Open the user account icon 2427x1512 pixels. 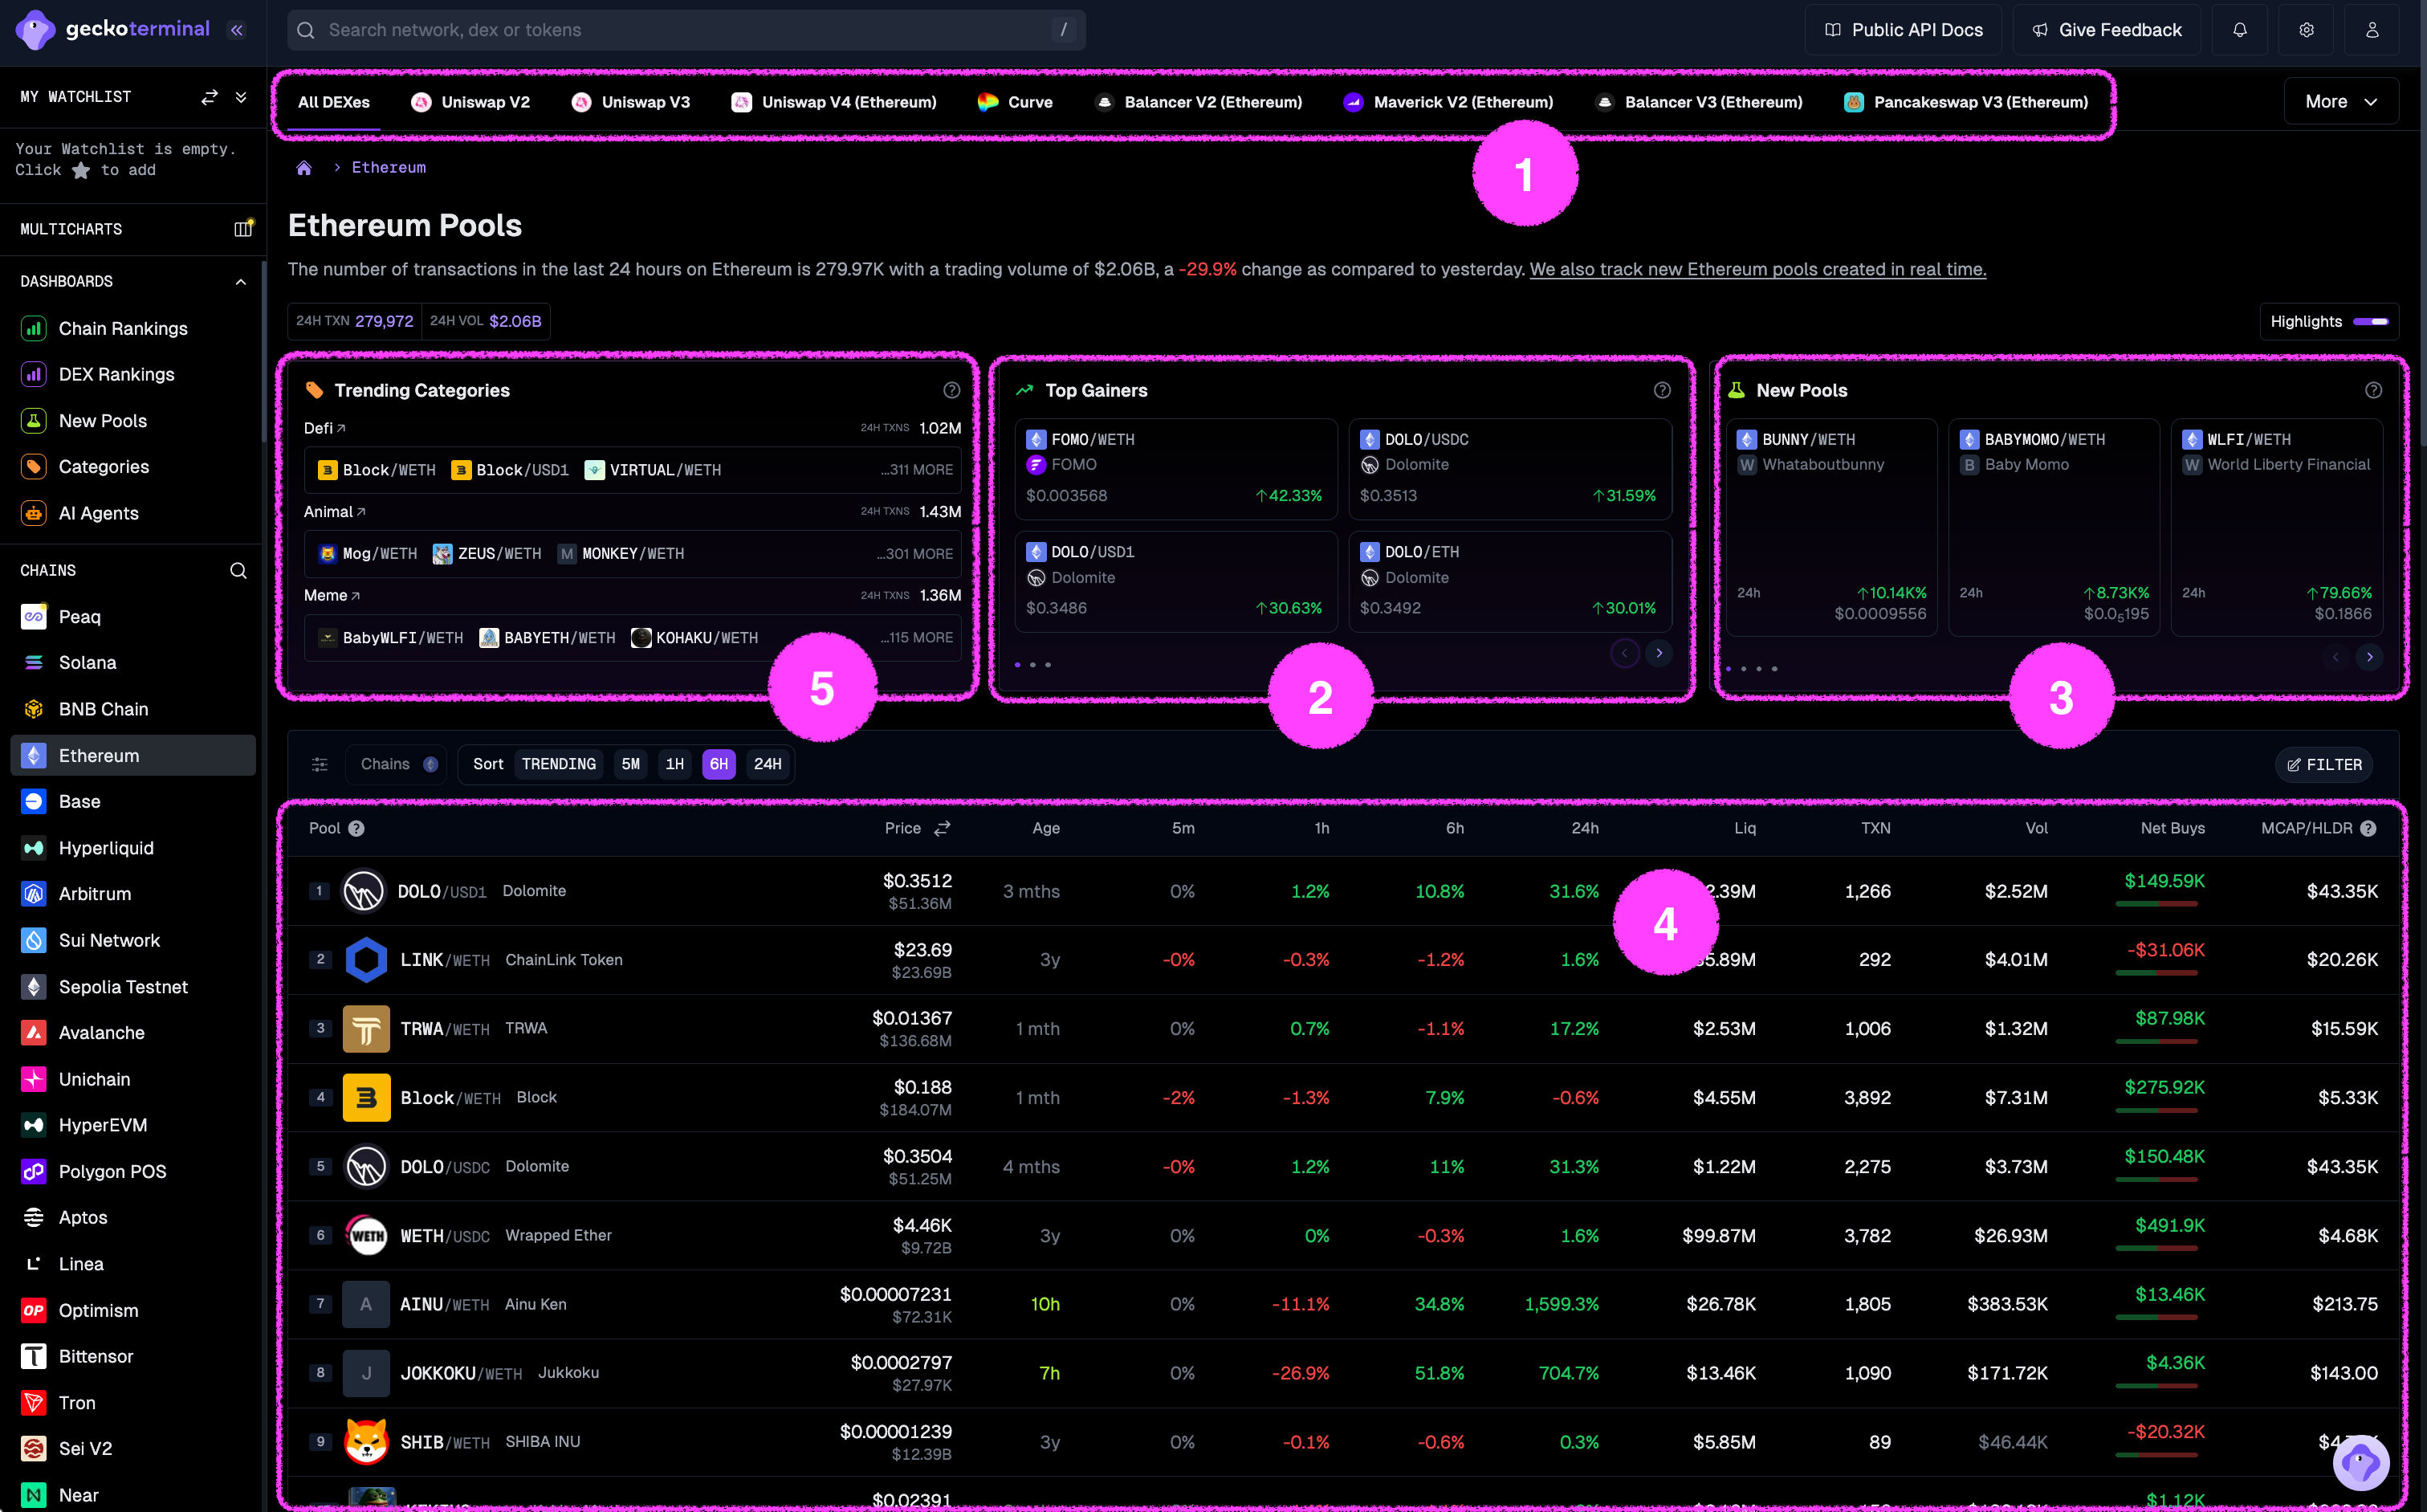2372,30
